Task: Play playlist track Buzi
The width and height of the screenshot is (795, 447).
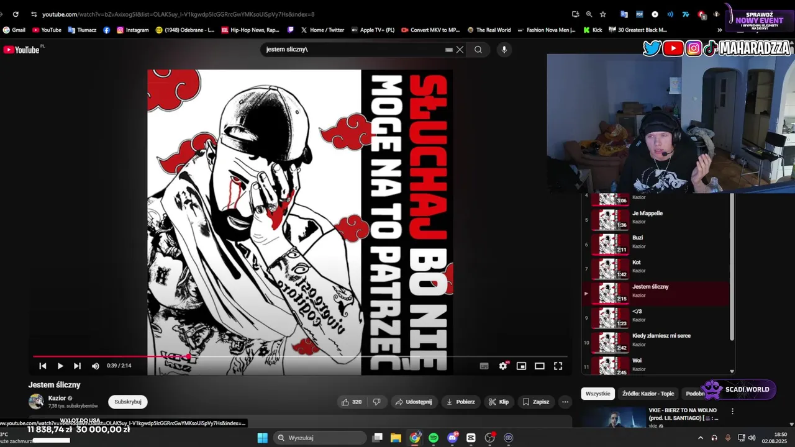Action: coord(656,244)
